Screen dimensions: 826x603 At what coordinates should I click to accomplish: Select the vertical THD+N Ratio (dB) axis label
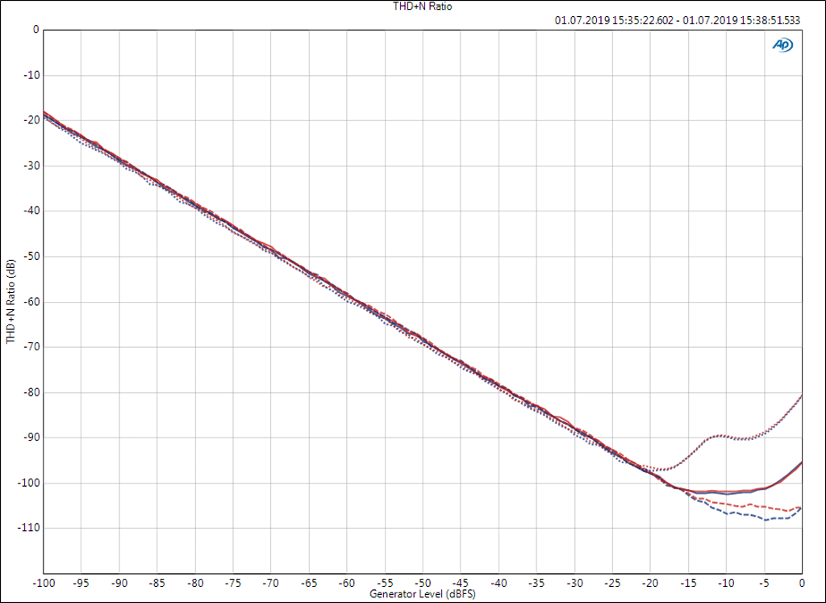[10, 303]
